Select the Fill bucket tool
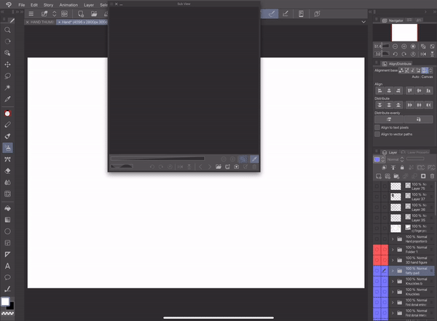This screenshot has width=437, height=321. click(7, 208)
